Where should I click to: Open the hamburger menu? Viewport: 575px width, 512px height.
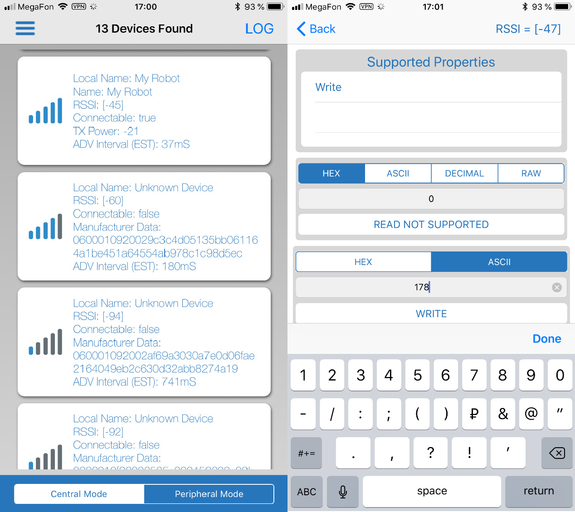25,29
